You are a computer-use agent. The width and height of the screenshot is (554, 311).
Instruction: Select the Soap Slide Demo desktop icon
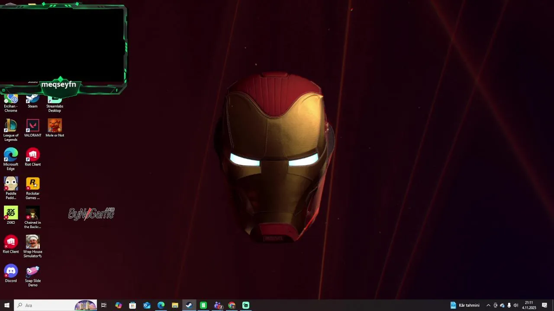point(32,276)
